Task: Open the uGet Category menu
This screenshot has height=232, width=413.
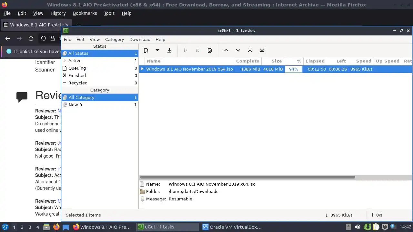Action: (x=115, y=39)
